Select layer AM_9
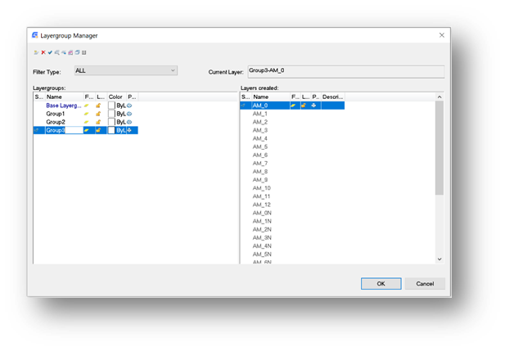The width and height of the screenshot is (505, 351). coord(260,180)
